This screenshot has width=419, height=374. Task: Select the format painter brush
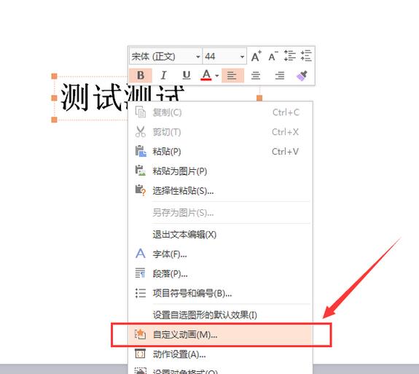[302, 76]
